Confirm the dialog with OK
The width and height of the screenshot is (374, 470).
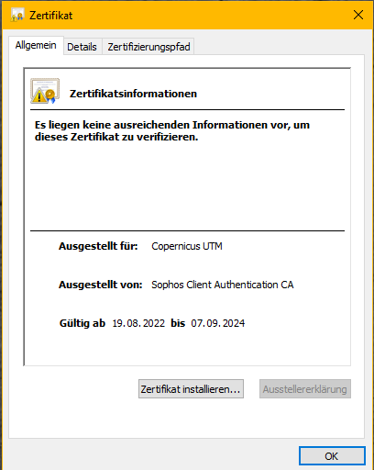(332, 456)
